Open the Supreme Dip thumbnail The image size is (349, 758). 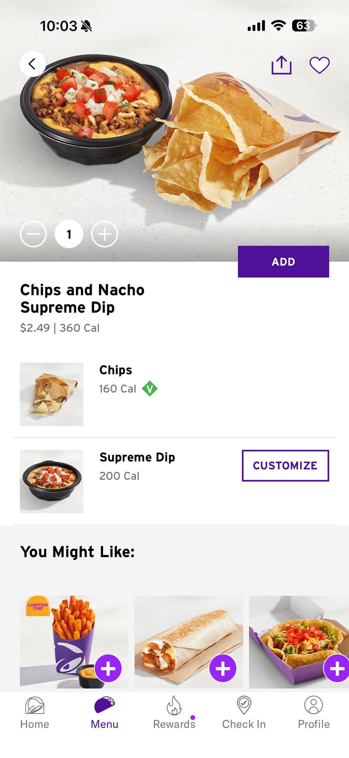pos(51,481)
